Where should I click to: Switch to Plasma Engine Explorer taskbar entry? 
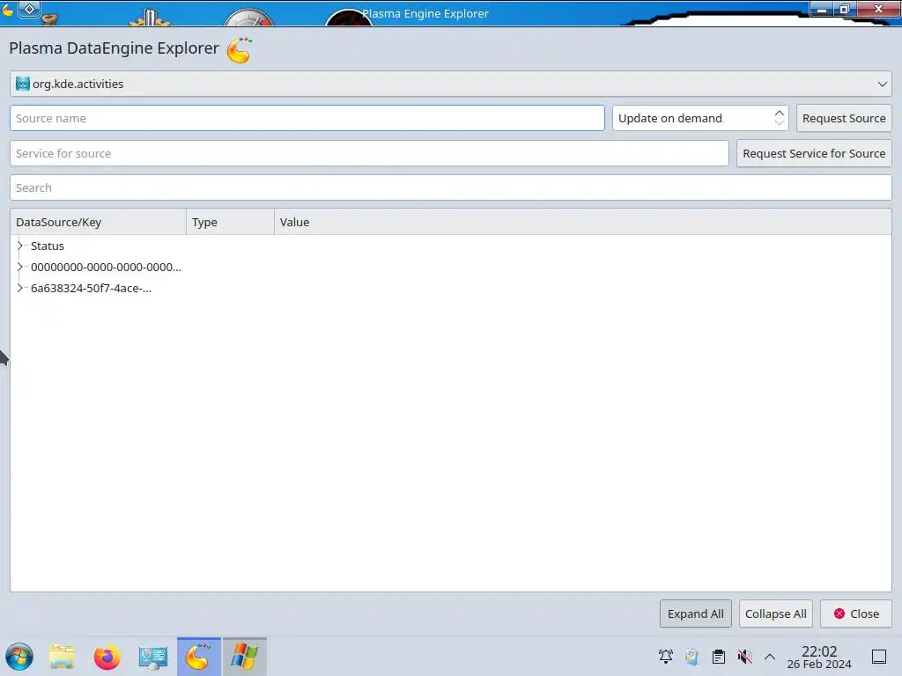[198, 657]
